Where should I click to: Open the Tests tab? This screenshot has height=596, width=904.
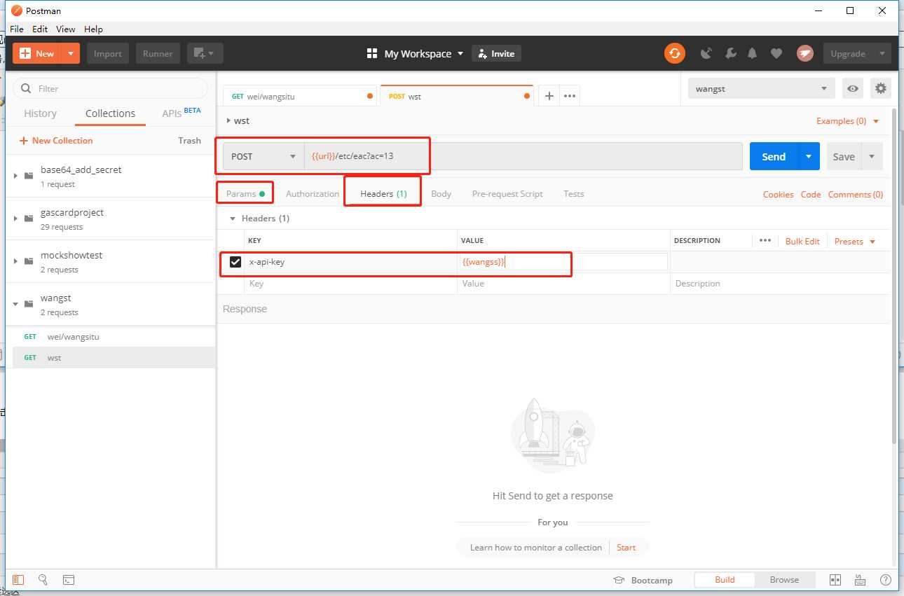pyautogui.click(x=573, y=193)
